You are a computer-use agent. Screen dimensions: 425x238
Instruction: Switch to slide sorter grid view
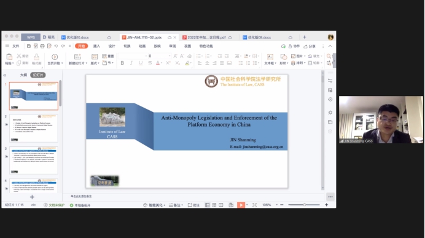pyautogui.click(x=214, y=205)
